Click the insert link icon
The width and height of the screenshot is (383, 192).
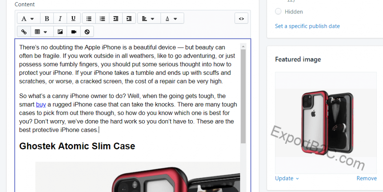24,32
